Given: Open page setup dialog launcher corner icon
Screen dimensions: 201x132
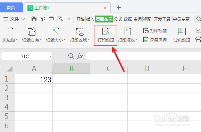Looking at the screenshot, I should coord(91,45).
